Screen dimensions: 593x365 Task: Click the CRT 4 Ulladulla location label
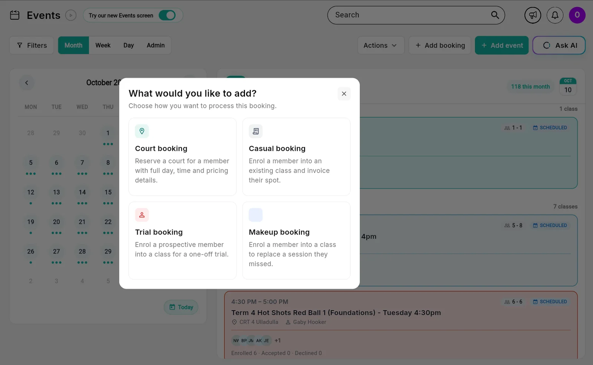[x=255, y=322]
